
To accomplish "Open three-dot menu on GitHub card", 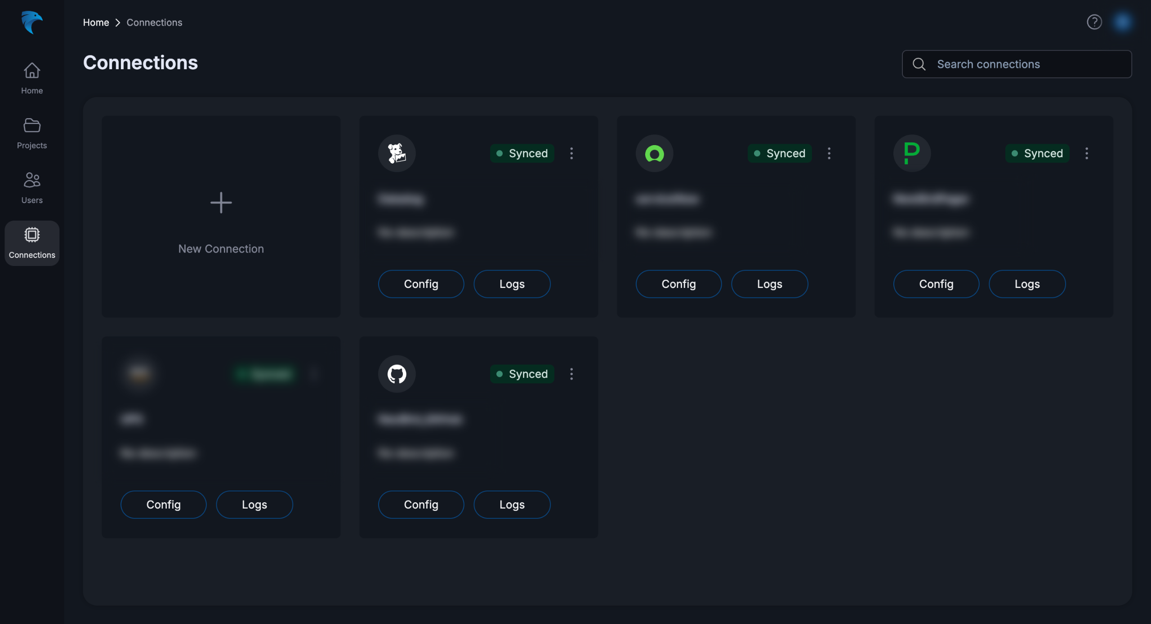I will point(571,374).
